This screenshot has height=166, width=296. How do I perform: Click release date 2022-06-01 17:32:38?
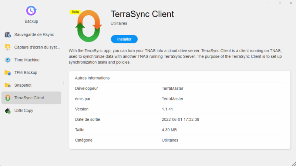click(x=181, y=119)
